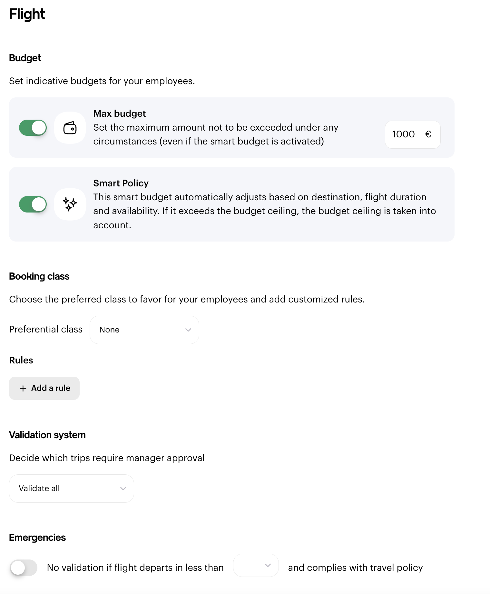
Task: Click the Validation system section heading
Action: coord(47,435)
